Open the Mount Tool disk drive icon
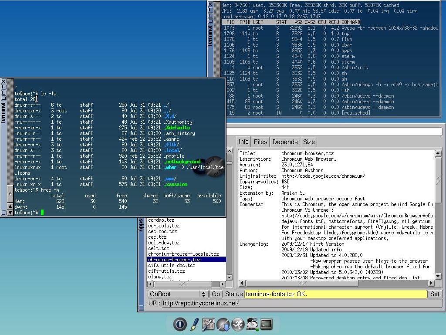The image size is (446, 335). coord(252,324)
